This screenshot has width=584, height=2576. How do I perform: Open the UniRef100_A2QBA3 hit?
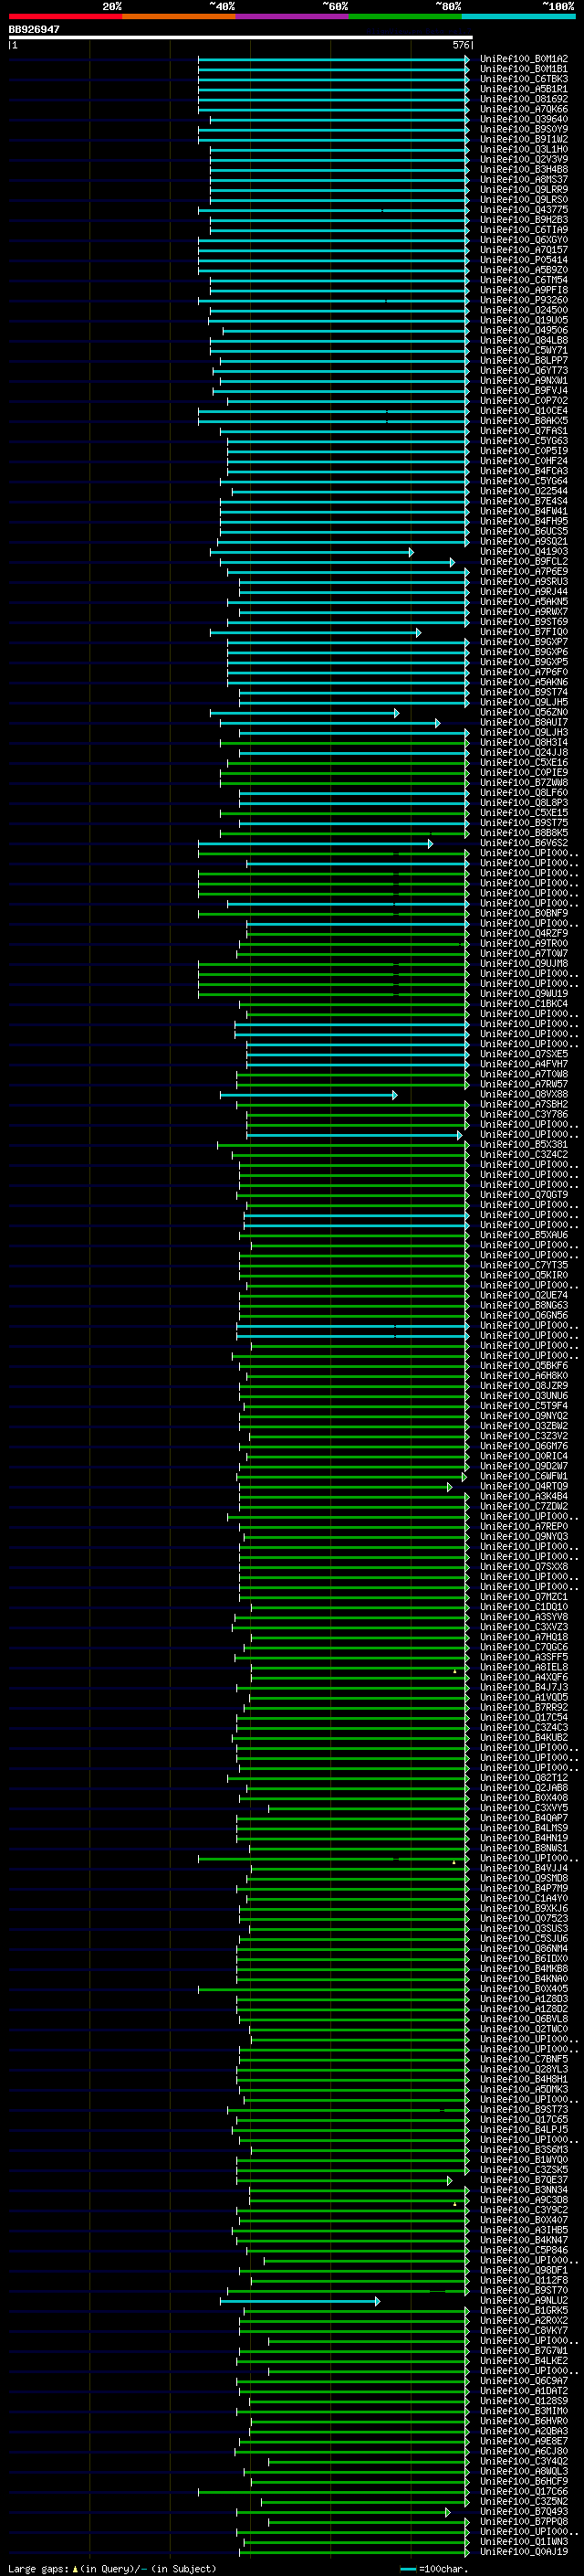coord(524,2431)
